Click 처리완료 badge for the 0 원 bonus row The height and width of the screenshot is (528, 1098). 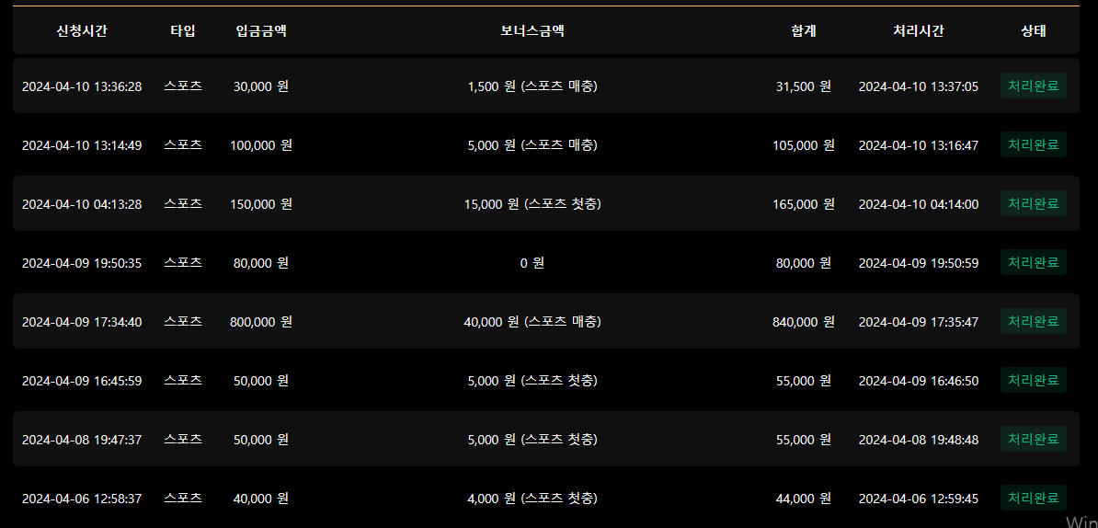(1034, 262)
